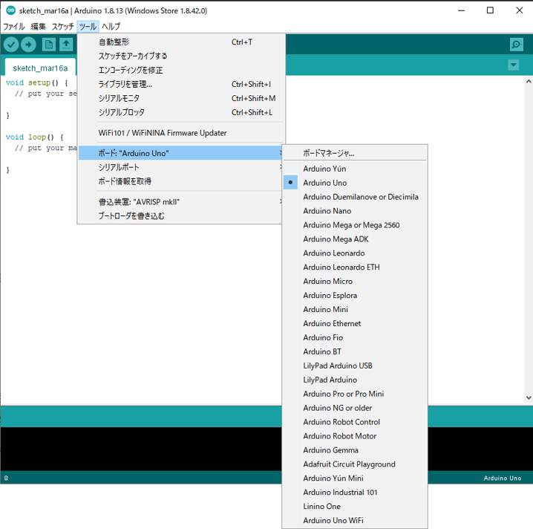The image size is (533, 529).
Task: Open the ヘルプ menu
Action: tap(111, 27)
